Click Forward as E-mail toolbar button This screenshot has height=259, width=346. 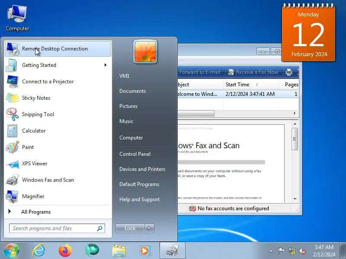click(x=199, y=72)
